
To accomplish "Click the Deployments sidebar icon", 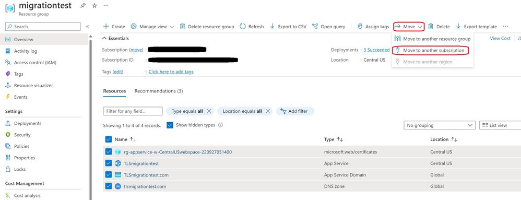I will tap(8, 123).
